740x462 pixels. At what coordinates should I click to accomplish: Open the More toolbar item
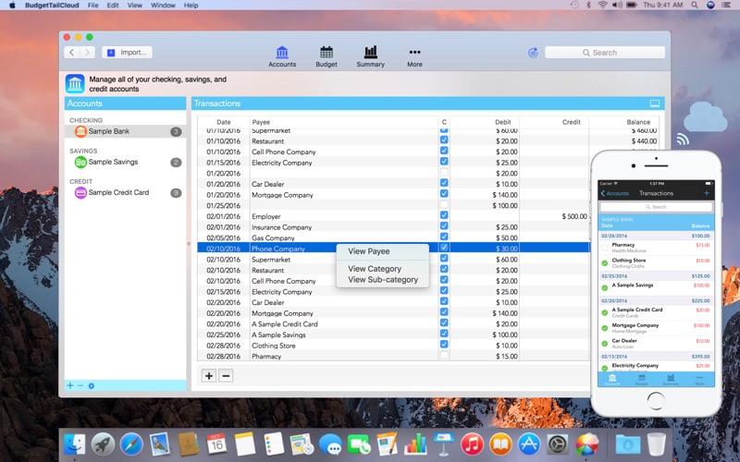pos(414,56)
